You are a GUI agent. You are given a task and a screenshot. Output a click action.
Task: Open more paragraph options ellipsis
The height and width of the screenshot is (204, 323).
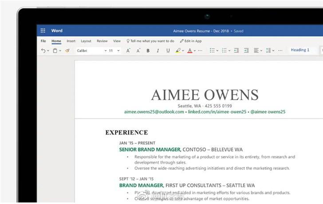(x=280, y=50)
